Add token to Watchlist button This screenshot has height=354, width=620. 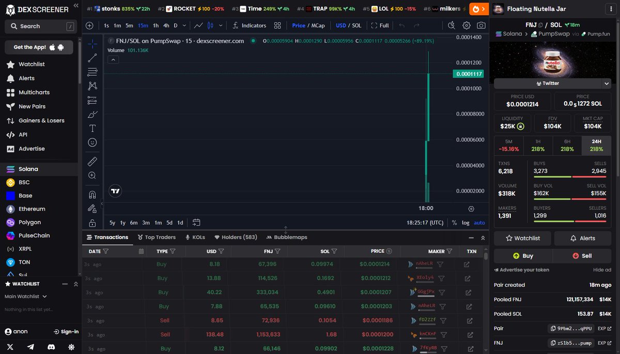pyautogui.click(x=522, y=238)
